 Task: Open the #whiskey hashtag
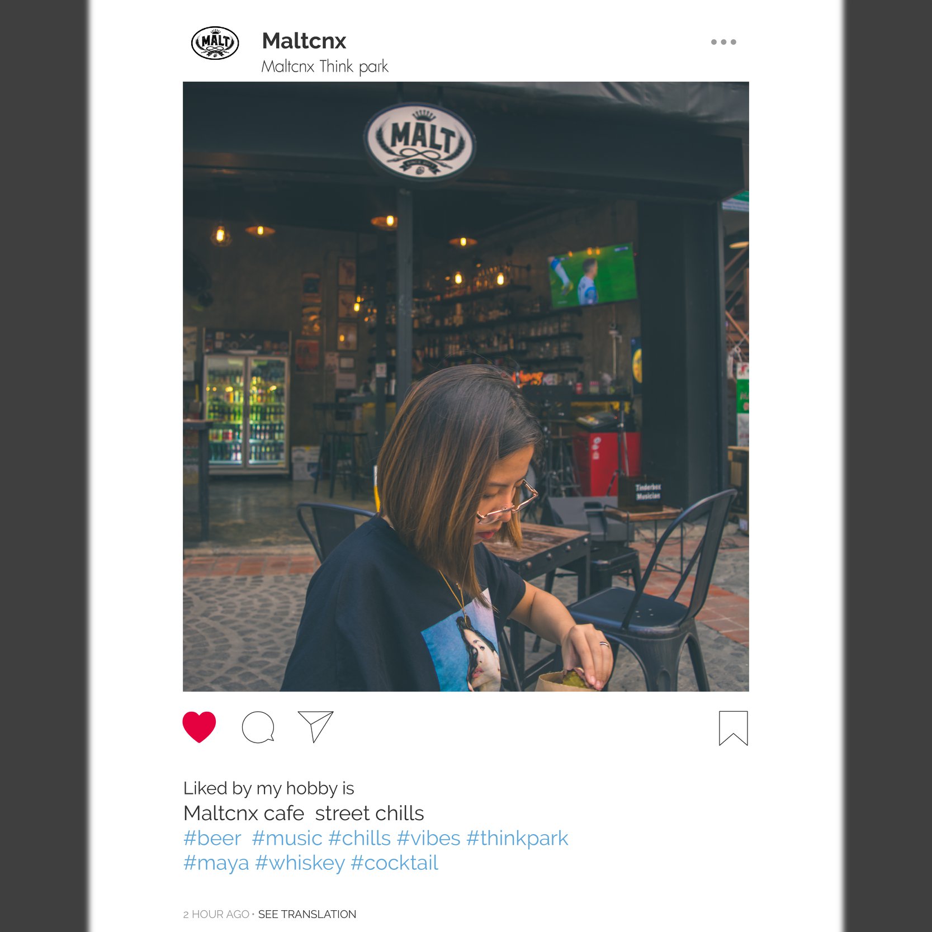pyautogui.click(x=300, y=863)
